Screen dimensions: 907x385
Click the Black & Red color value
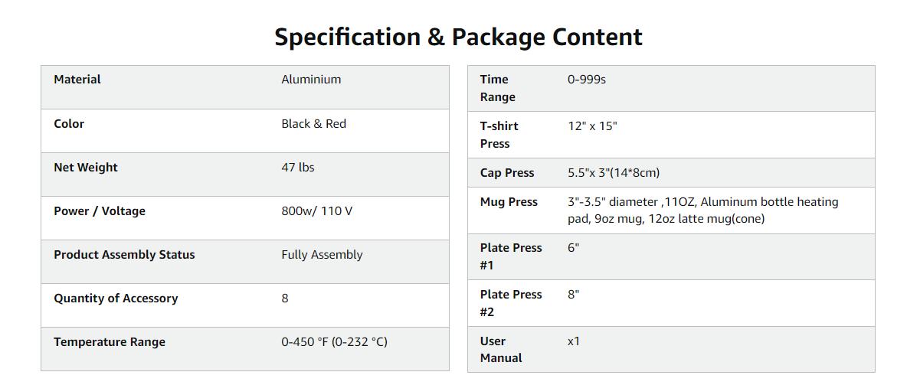tap(313, 124)
